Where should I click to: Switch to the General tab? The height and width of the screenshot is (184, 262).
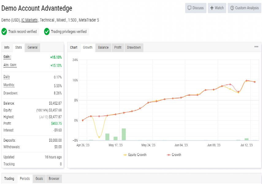coord(32,48)
